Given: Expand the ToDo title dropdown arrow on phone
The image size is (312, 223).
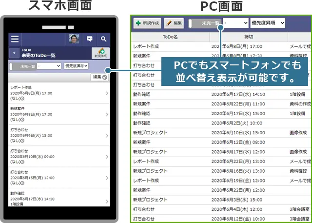Looking at the screenshot, I should click(14, 53).
